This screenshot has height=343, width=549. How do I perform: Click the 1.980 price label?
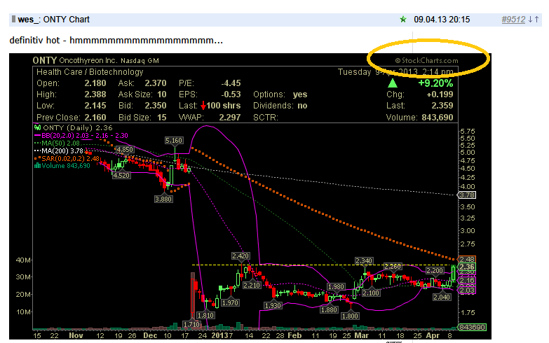[336, 287]
